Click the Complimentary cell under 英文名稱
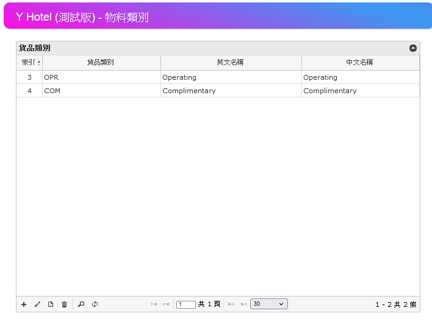This screenshot has height=327, width=432. tap(230, 91)
